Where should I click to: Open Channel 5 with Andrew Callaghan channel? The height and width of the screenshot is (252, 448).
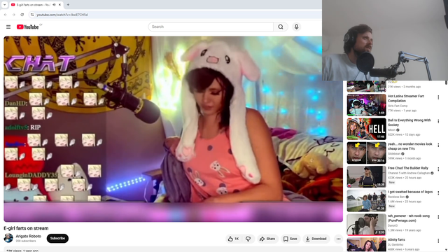(x=409, y=173)
